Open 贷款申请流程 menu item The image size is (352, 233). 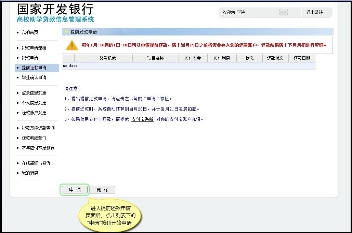pos(34,48)
